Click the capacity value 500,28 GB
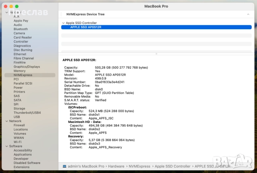 tap(121, 68)
